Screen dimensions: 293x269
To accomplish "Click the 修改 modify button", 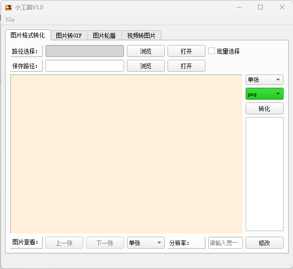I will tap(265, 243).
